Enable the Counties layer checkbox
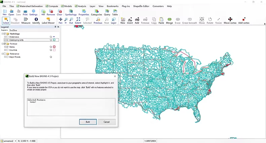Image resolution: width=266 pixels, height=143 pixels. (7, 50)
